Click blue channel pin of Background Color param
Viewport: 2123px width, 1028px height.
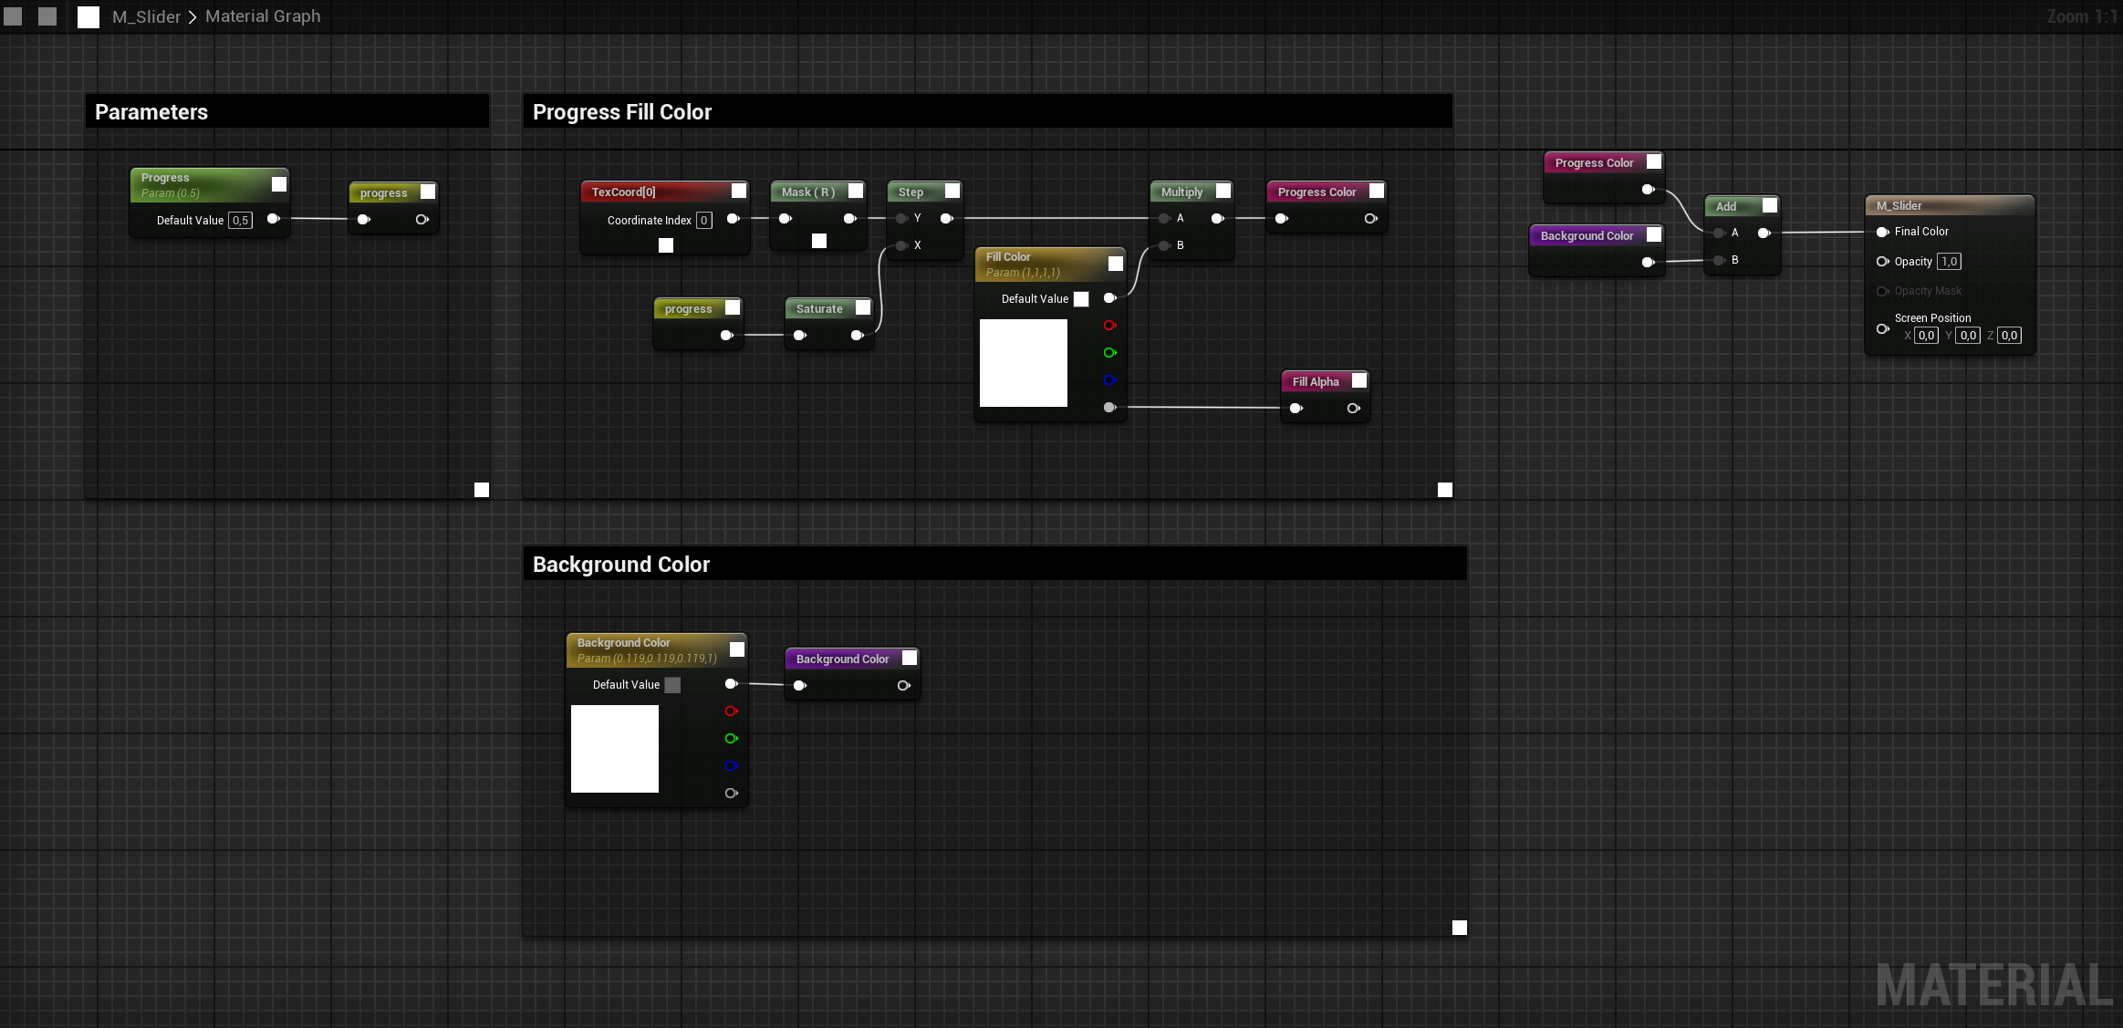tap(731, 766)
